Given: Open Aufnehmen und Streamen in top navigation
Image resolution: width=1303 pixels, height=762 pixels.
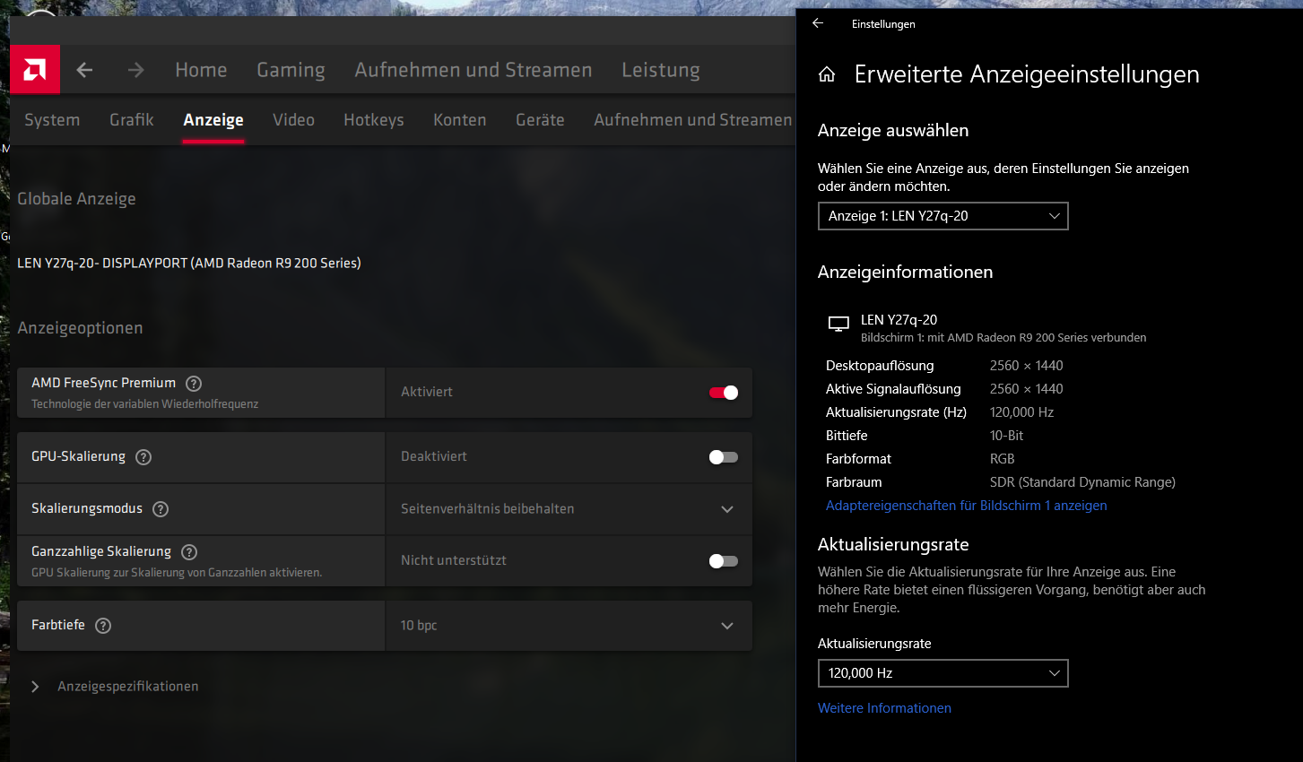Looking at the screenshot, I should 473,70.
